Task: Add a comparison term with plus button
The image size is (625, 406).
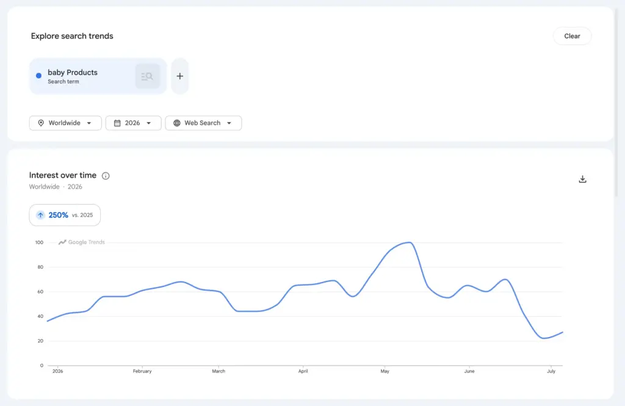Action: 180,76
